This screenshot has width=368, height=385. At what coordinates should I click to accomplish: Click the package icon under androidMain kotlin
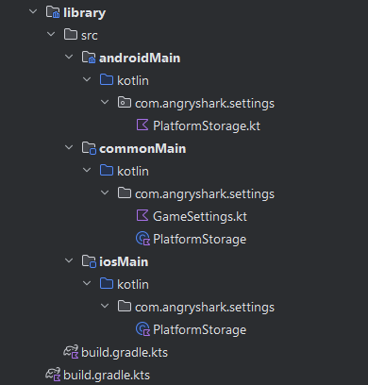(x=125, y=103)
